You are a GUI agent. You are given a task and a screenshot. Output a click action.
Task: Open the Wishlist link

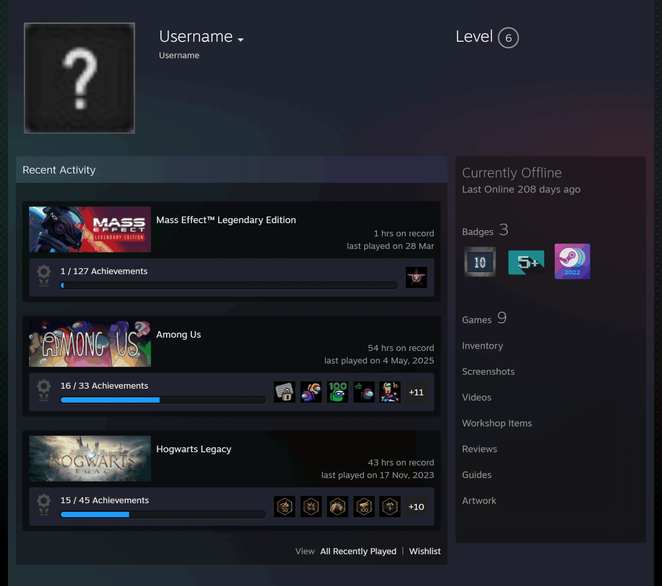point(425,551)
